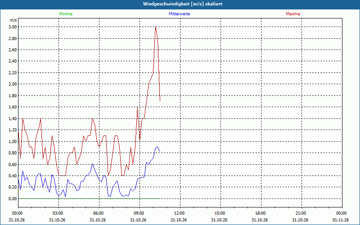Click the 1,20 y-axis value
The image size is (360, 225).
point(13,130)
